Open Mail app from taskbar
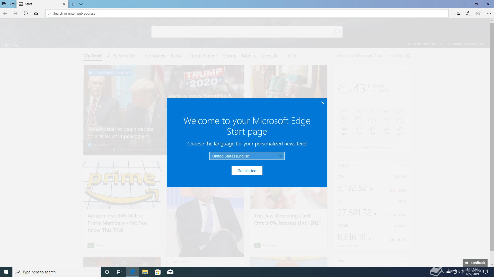The image size is (494, 277). coord(170,272)
